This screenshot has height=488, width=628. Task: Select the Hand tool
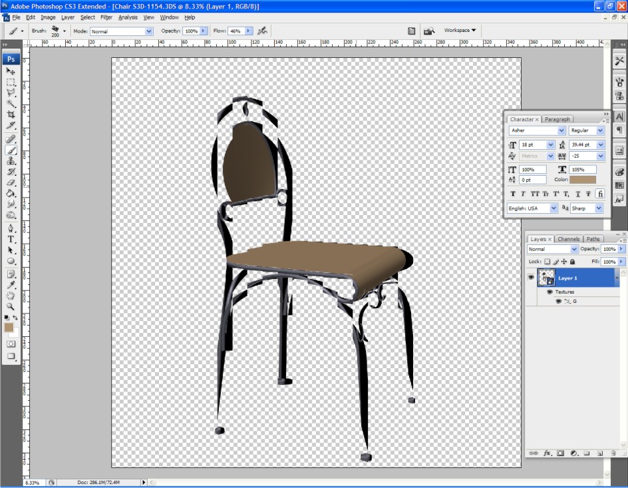click(x=11, y=296)
